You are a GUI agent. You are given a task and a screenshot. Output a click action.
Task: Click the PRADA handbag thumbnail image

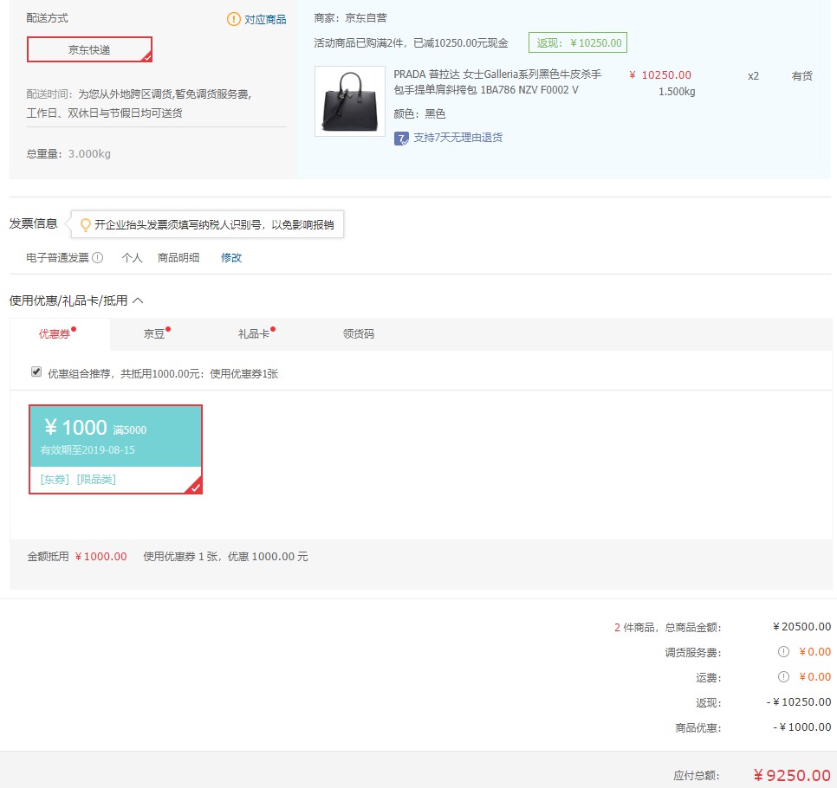click(350, 101)
